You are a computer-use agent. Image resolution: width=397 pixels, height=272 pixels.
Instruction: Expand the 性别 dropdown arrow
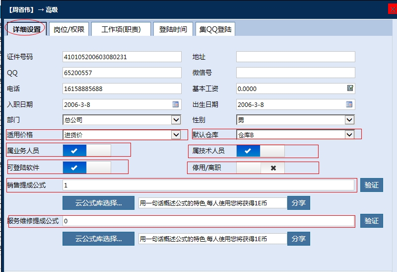(x=349, y=119)
